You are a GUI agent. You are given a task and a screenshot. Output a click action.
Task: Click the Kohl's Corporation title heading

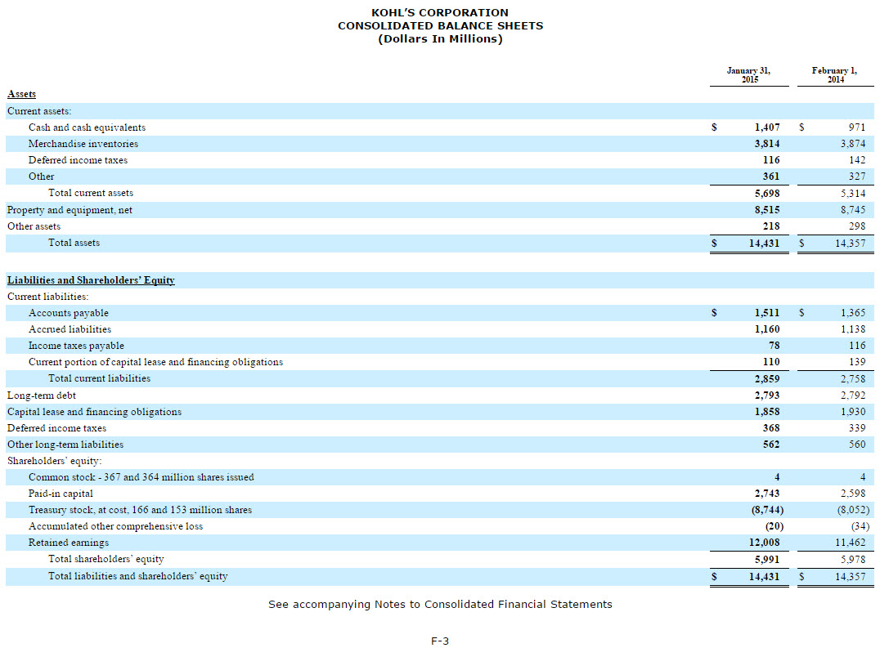tap(440, 12)
